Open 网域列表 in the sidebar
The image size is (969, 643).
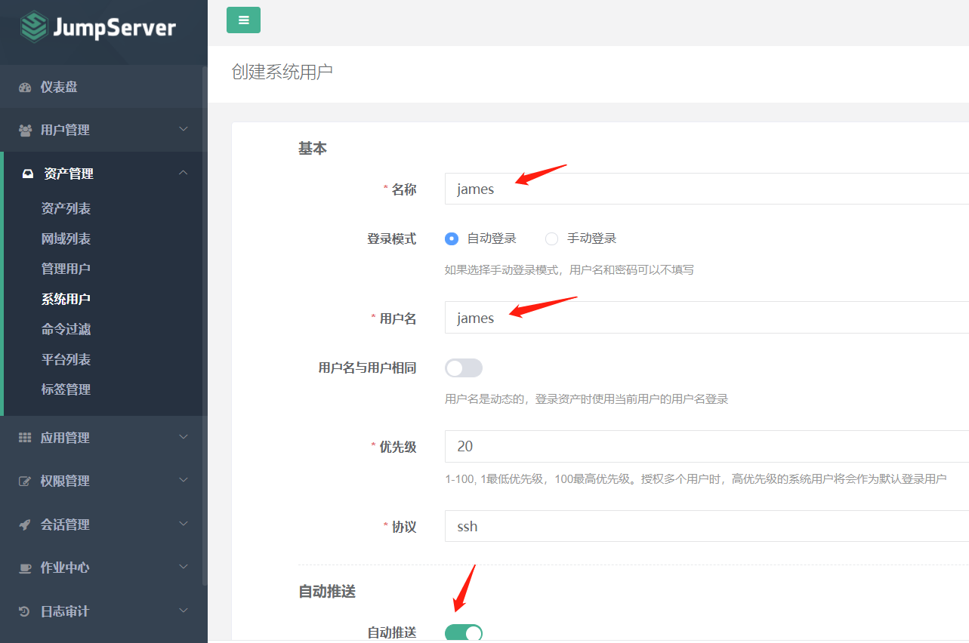click(66, 238)
